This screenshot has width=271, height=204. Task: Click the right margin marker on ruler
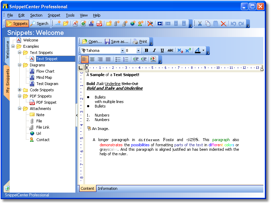point(262,69)
